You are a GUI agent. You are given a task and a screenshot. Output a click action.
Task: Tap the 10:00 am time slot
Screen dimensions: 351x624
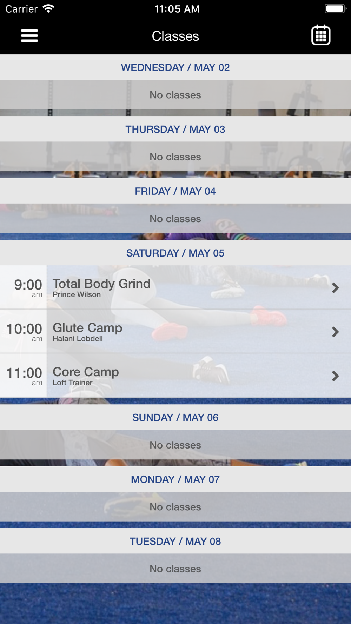tap(24, 332)
